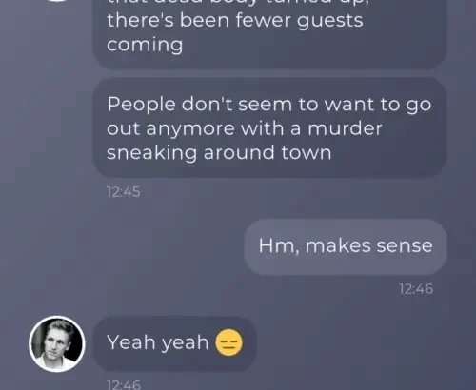The image size is (476, 390).
Task: Click the cut-off text line at the top
Action: [237, 3]
